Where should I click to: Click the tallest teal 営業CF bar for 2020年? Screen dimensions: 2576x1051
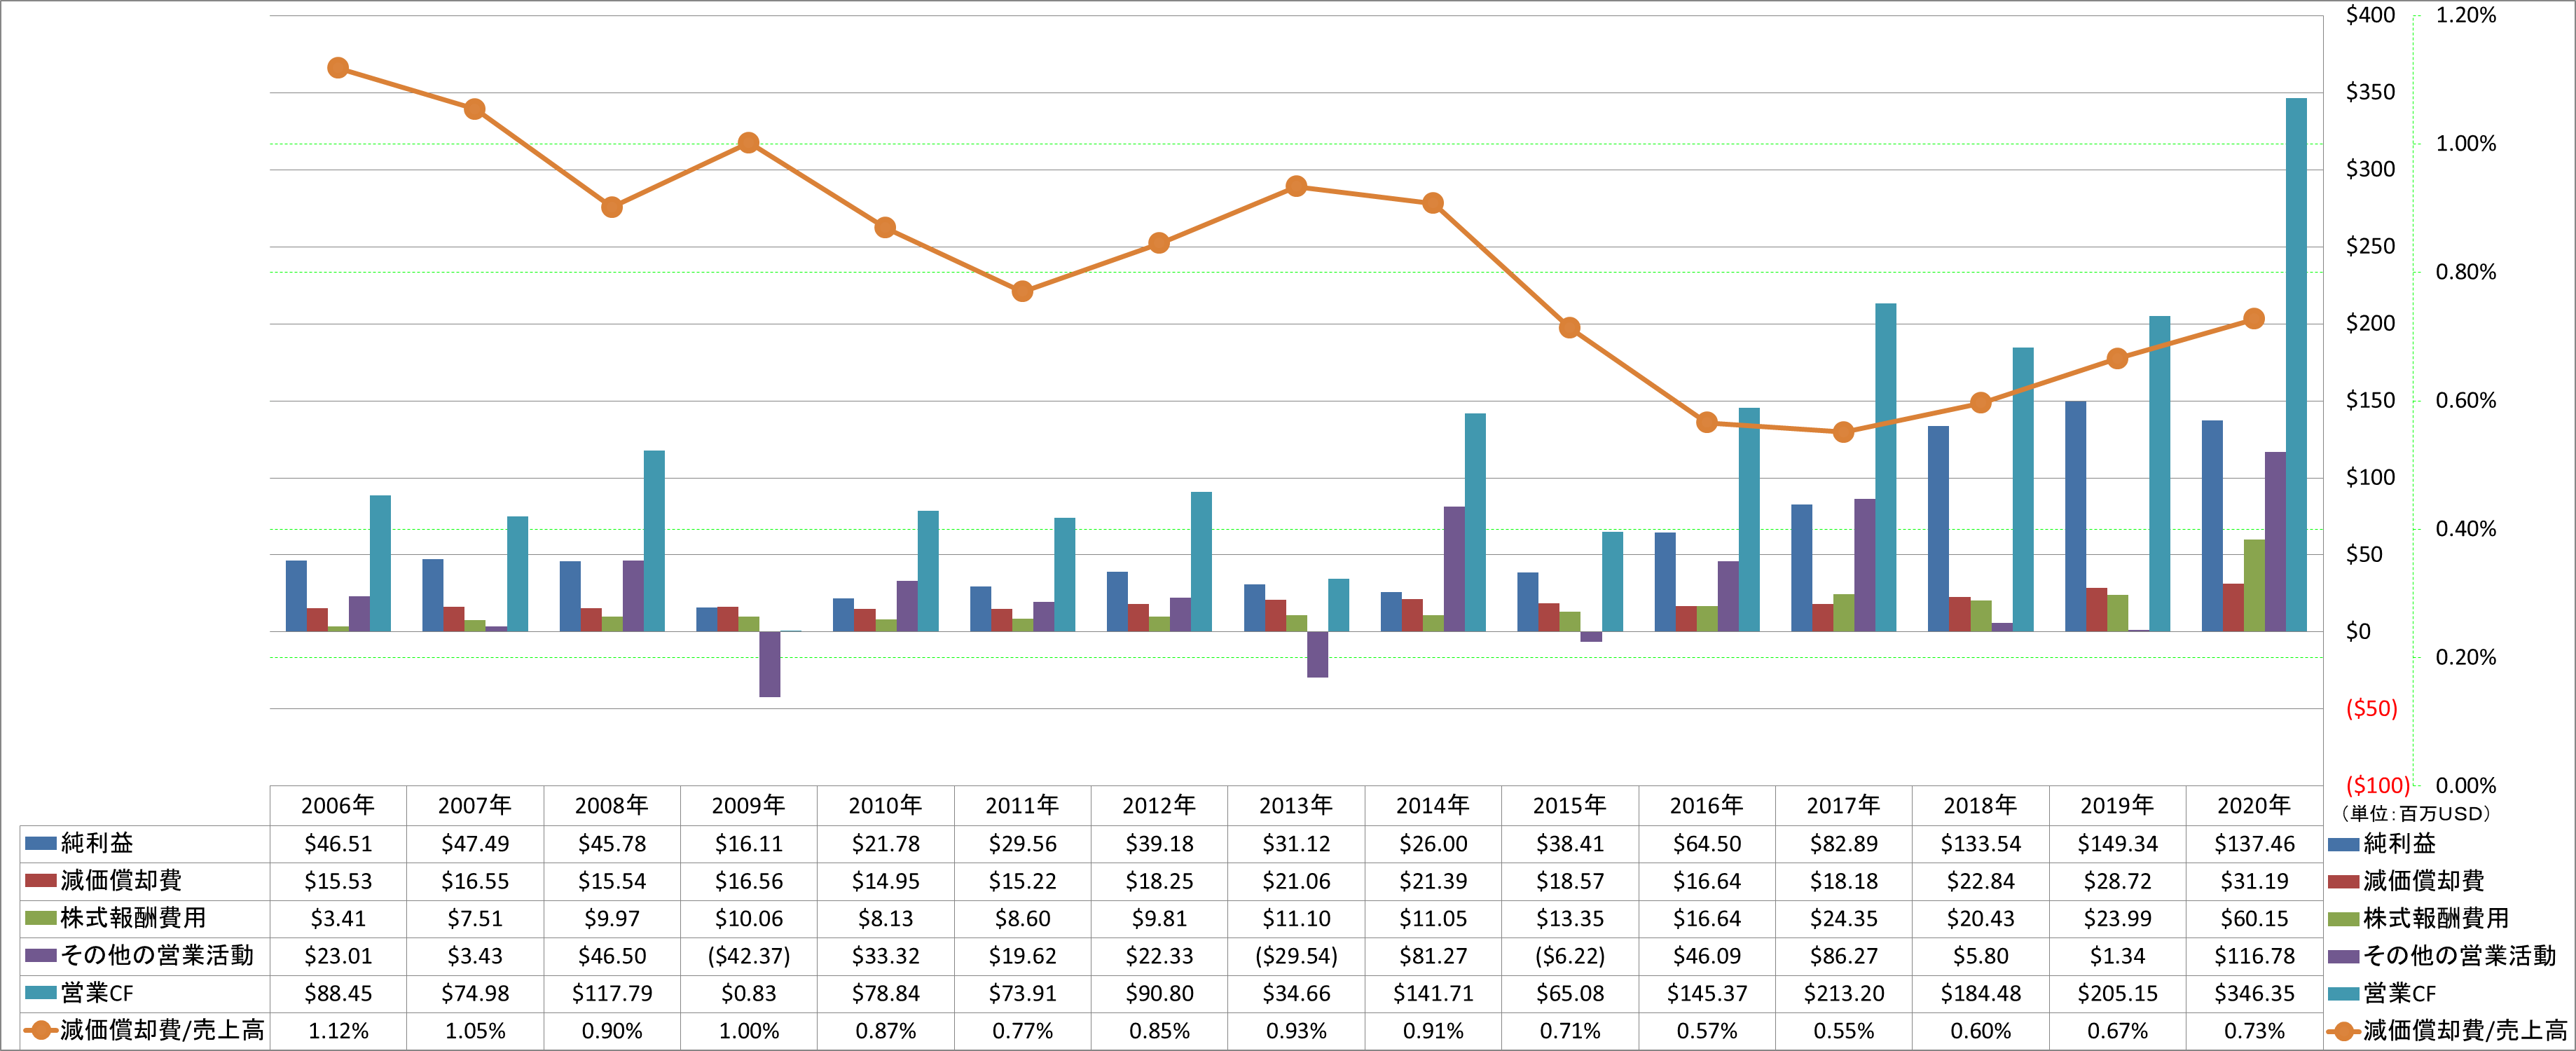point(2296,365)
